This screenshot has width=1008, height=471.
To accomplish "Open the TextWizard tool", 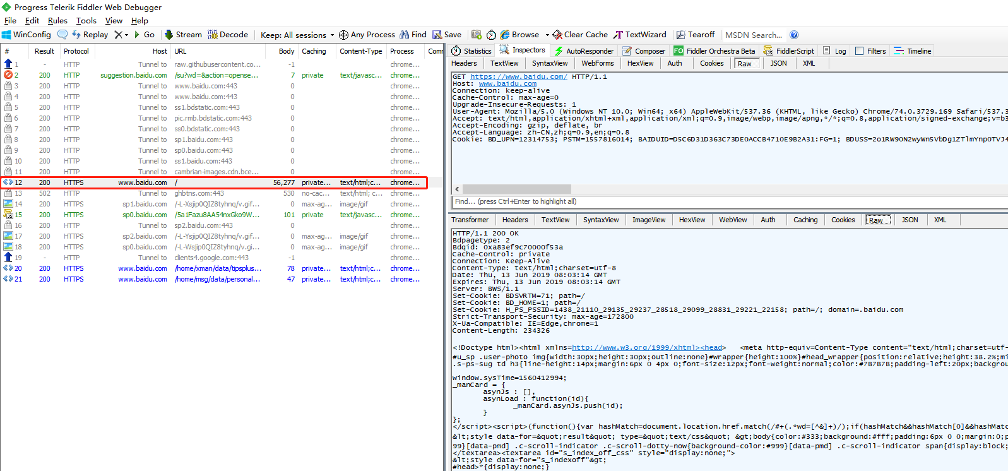I will coord(640,35).
